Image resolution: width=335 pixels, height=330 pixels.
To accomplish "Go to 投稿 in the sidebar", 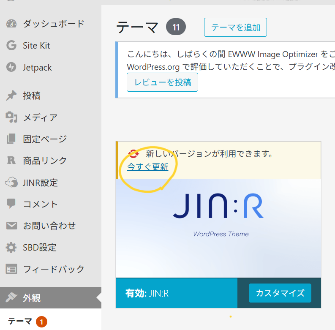I will pos(32,95).
